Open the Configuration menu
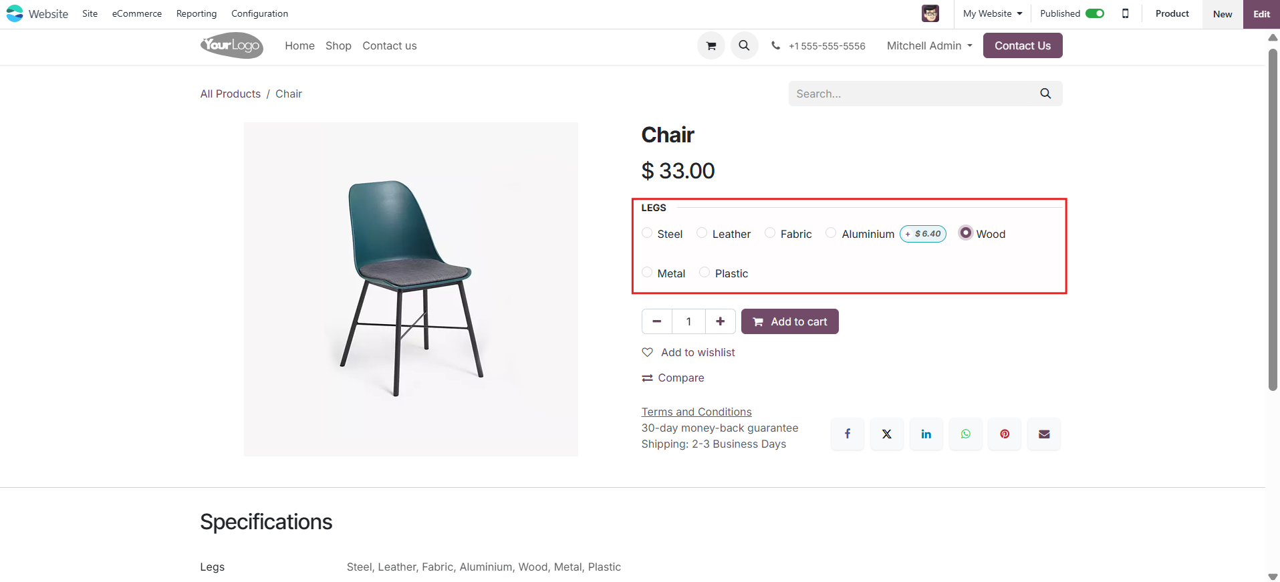This screenshot has height=582, width=1280. (259, 13)
